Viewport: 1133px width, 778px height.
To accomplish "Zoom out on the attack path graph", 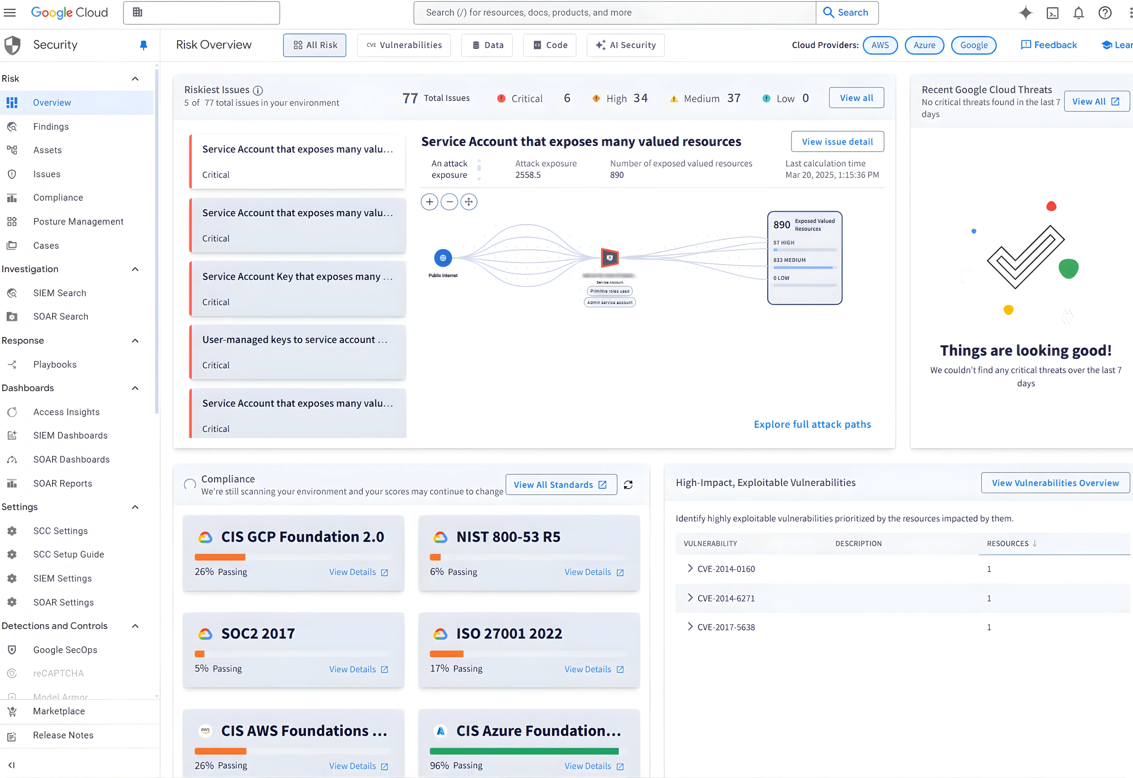I will pos(449,202).
